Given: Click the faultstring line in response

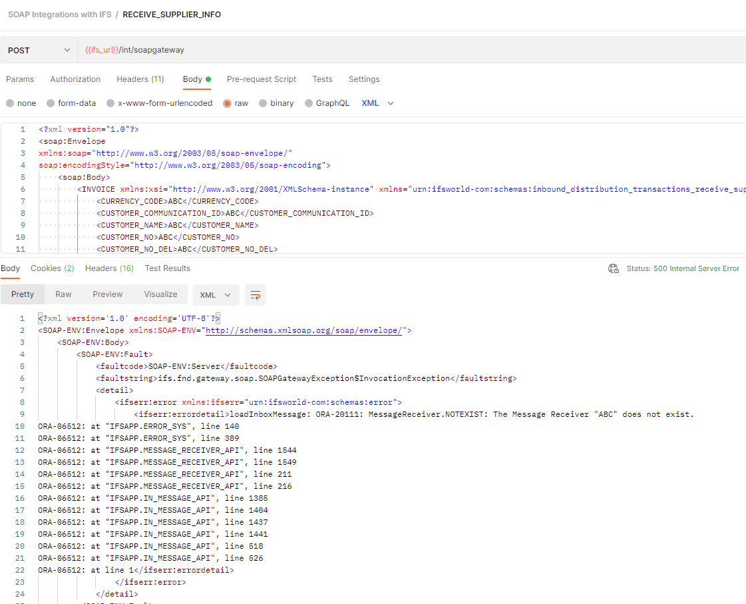Looking at the screenshot, I should [306, 378].
